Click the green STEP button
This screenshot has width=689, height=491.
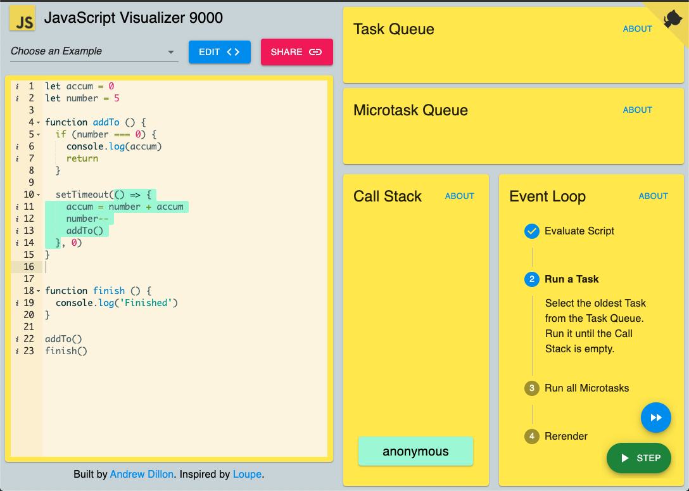coord(639,458)
